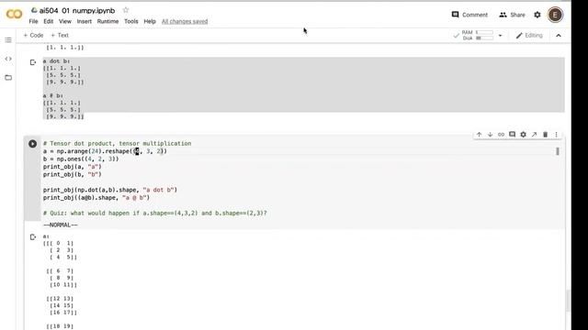Open the View menu
Image resolution: width=588 pixels, height=330 pixels.
click(x=65, y=21)
